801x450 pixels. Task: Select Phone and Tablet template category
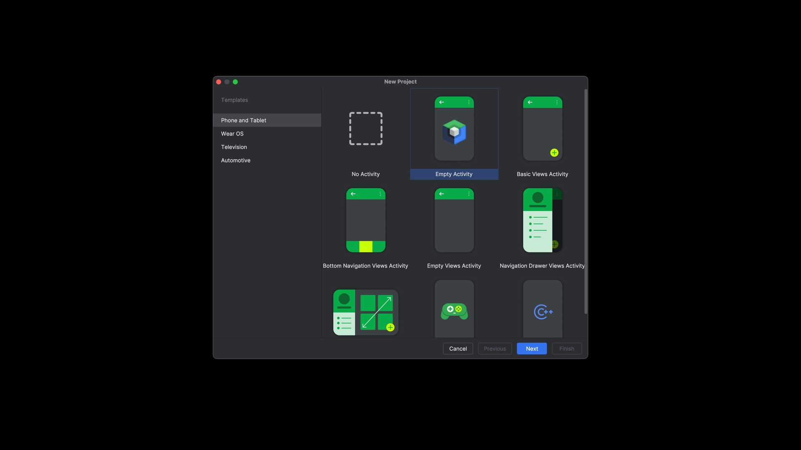267,120
